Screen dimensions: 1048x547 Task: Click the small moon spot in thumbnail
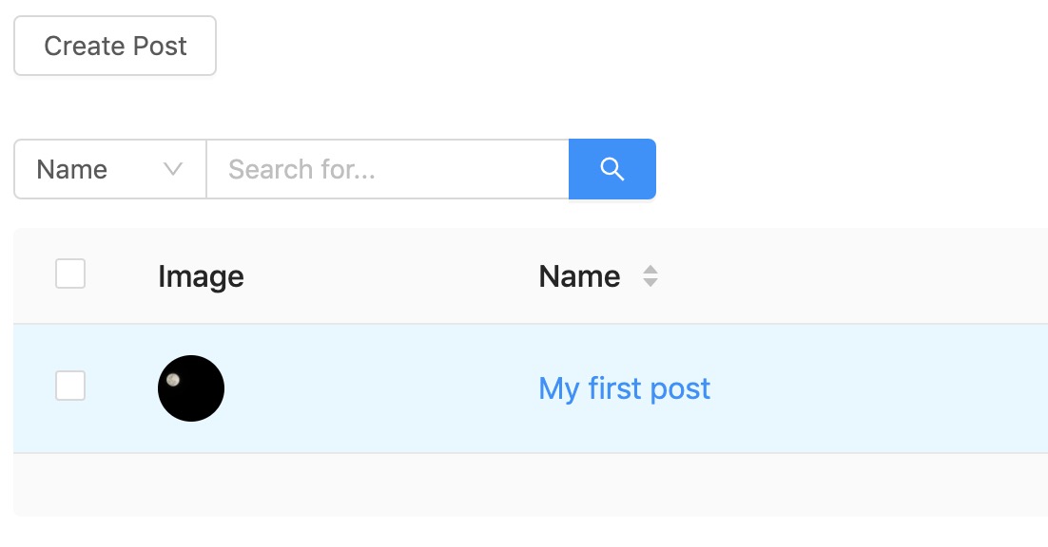173,380
